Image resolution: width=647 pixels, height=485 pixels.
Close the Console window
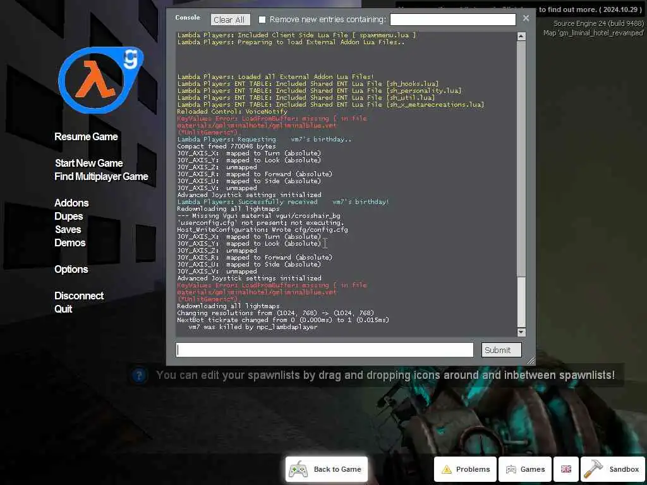tap(526, 18)
